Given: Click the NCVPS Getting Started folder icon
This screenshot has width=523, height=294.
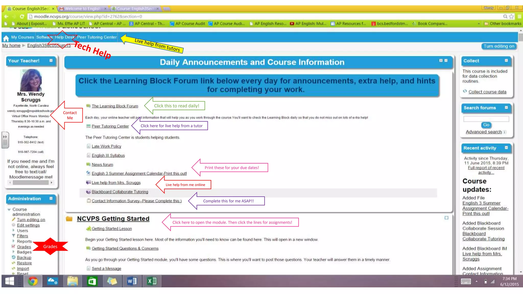Looking at the screenshot, I should (69, 219).
